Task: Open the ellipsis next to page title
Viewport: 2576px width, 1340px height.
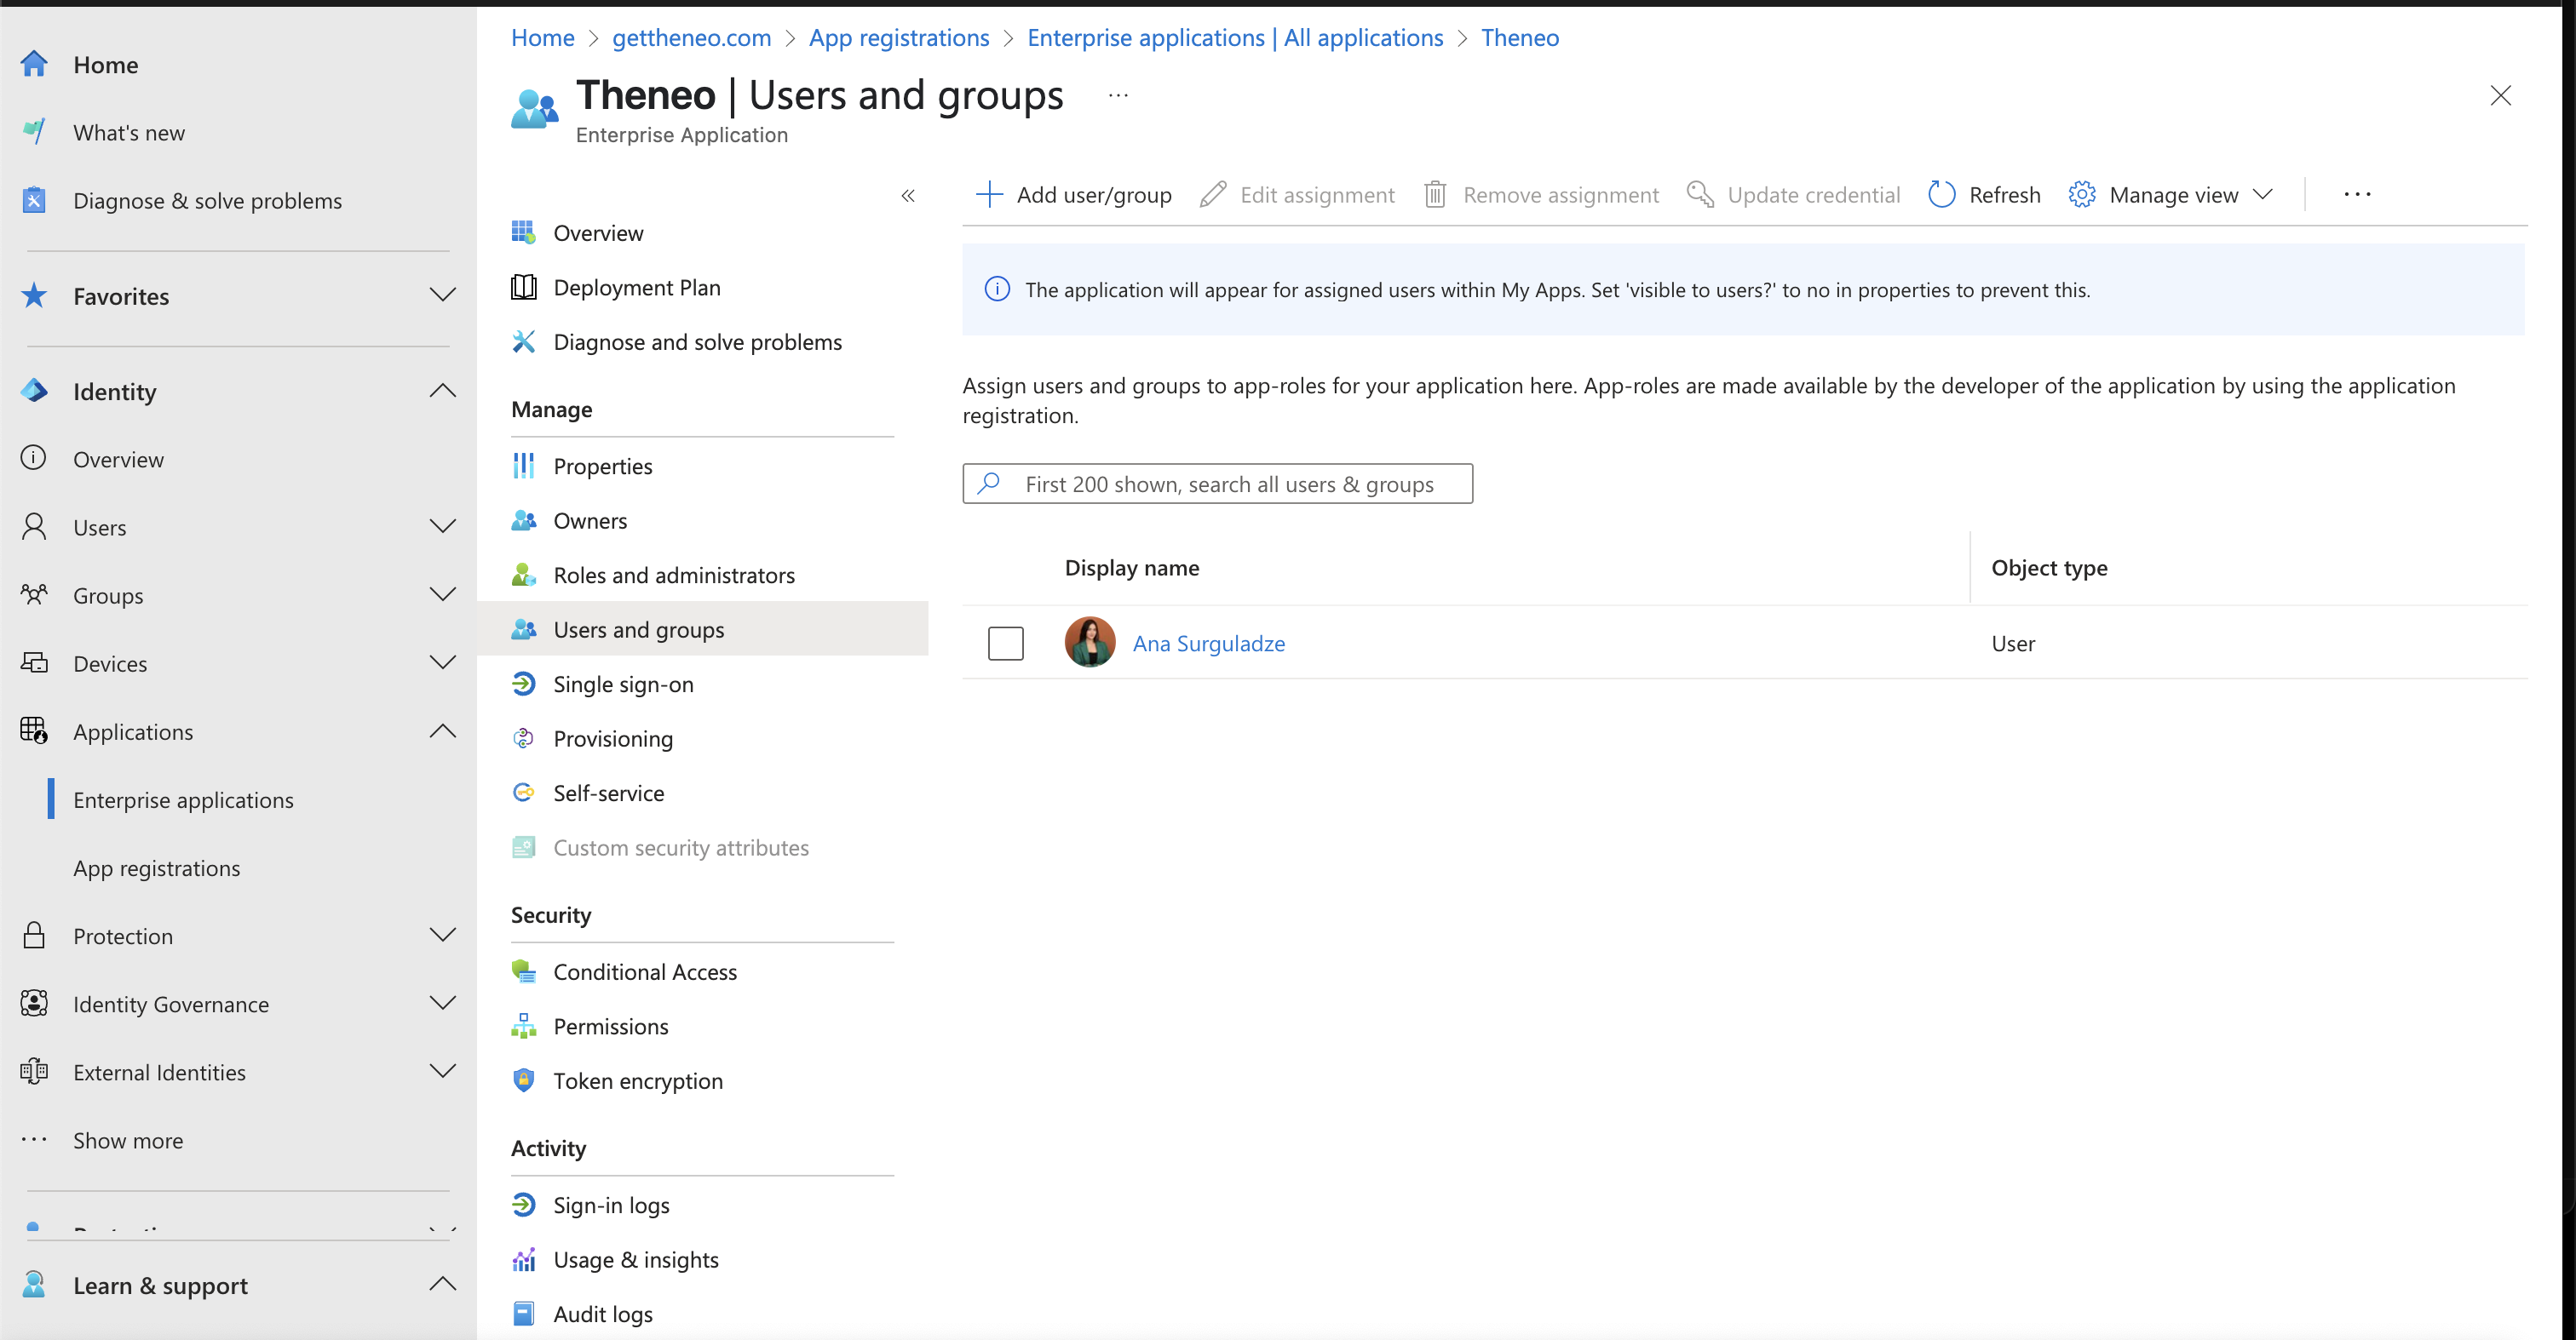Action: 1118,96
